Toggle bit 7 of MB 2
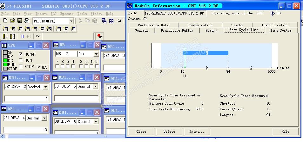 pyautogui.click(x=57, y=66)
